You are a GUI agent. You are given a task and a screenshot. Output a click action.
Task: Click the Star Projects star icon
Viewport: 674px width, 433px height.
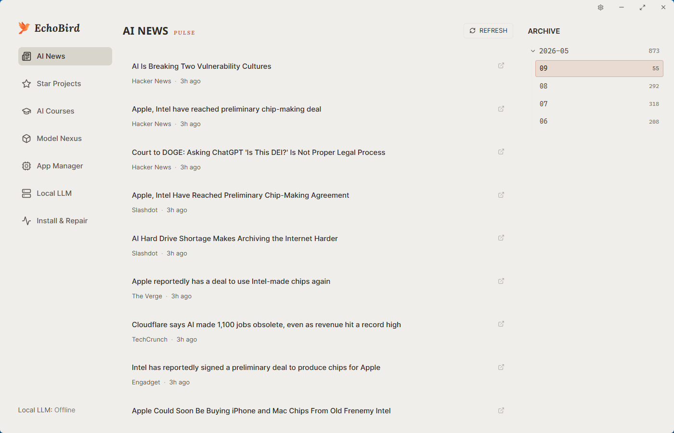point(26,84)
